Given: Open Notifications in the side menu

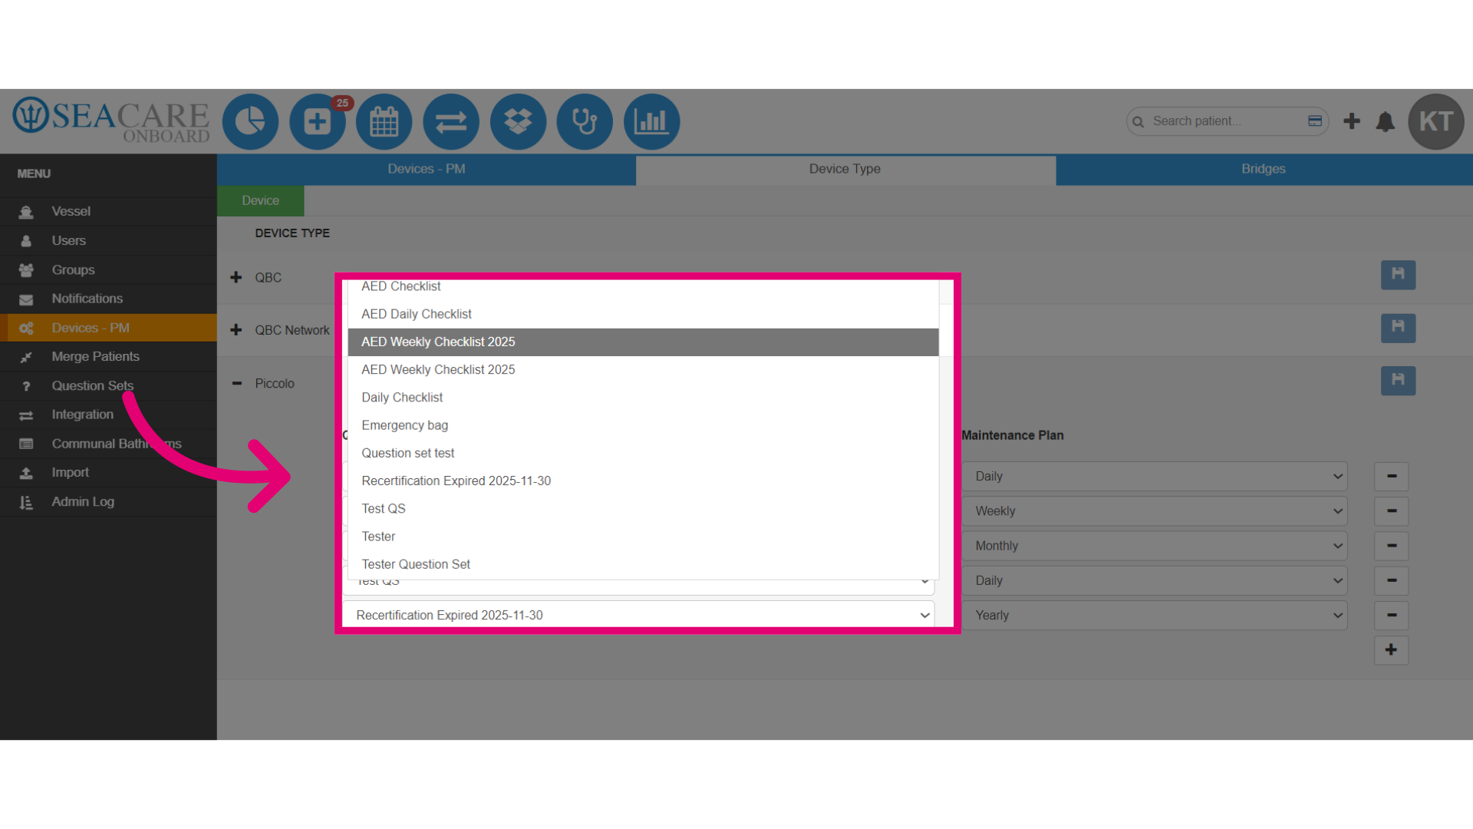Looking at the screenshot, I should pyautogui.click(x=108, y=299).
